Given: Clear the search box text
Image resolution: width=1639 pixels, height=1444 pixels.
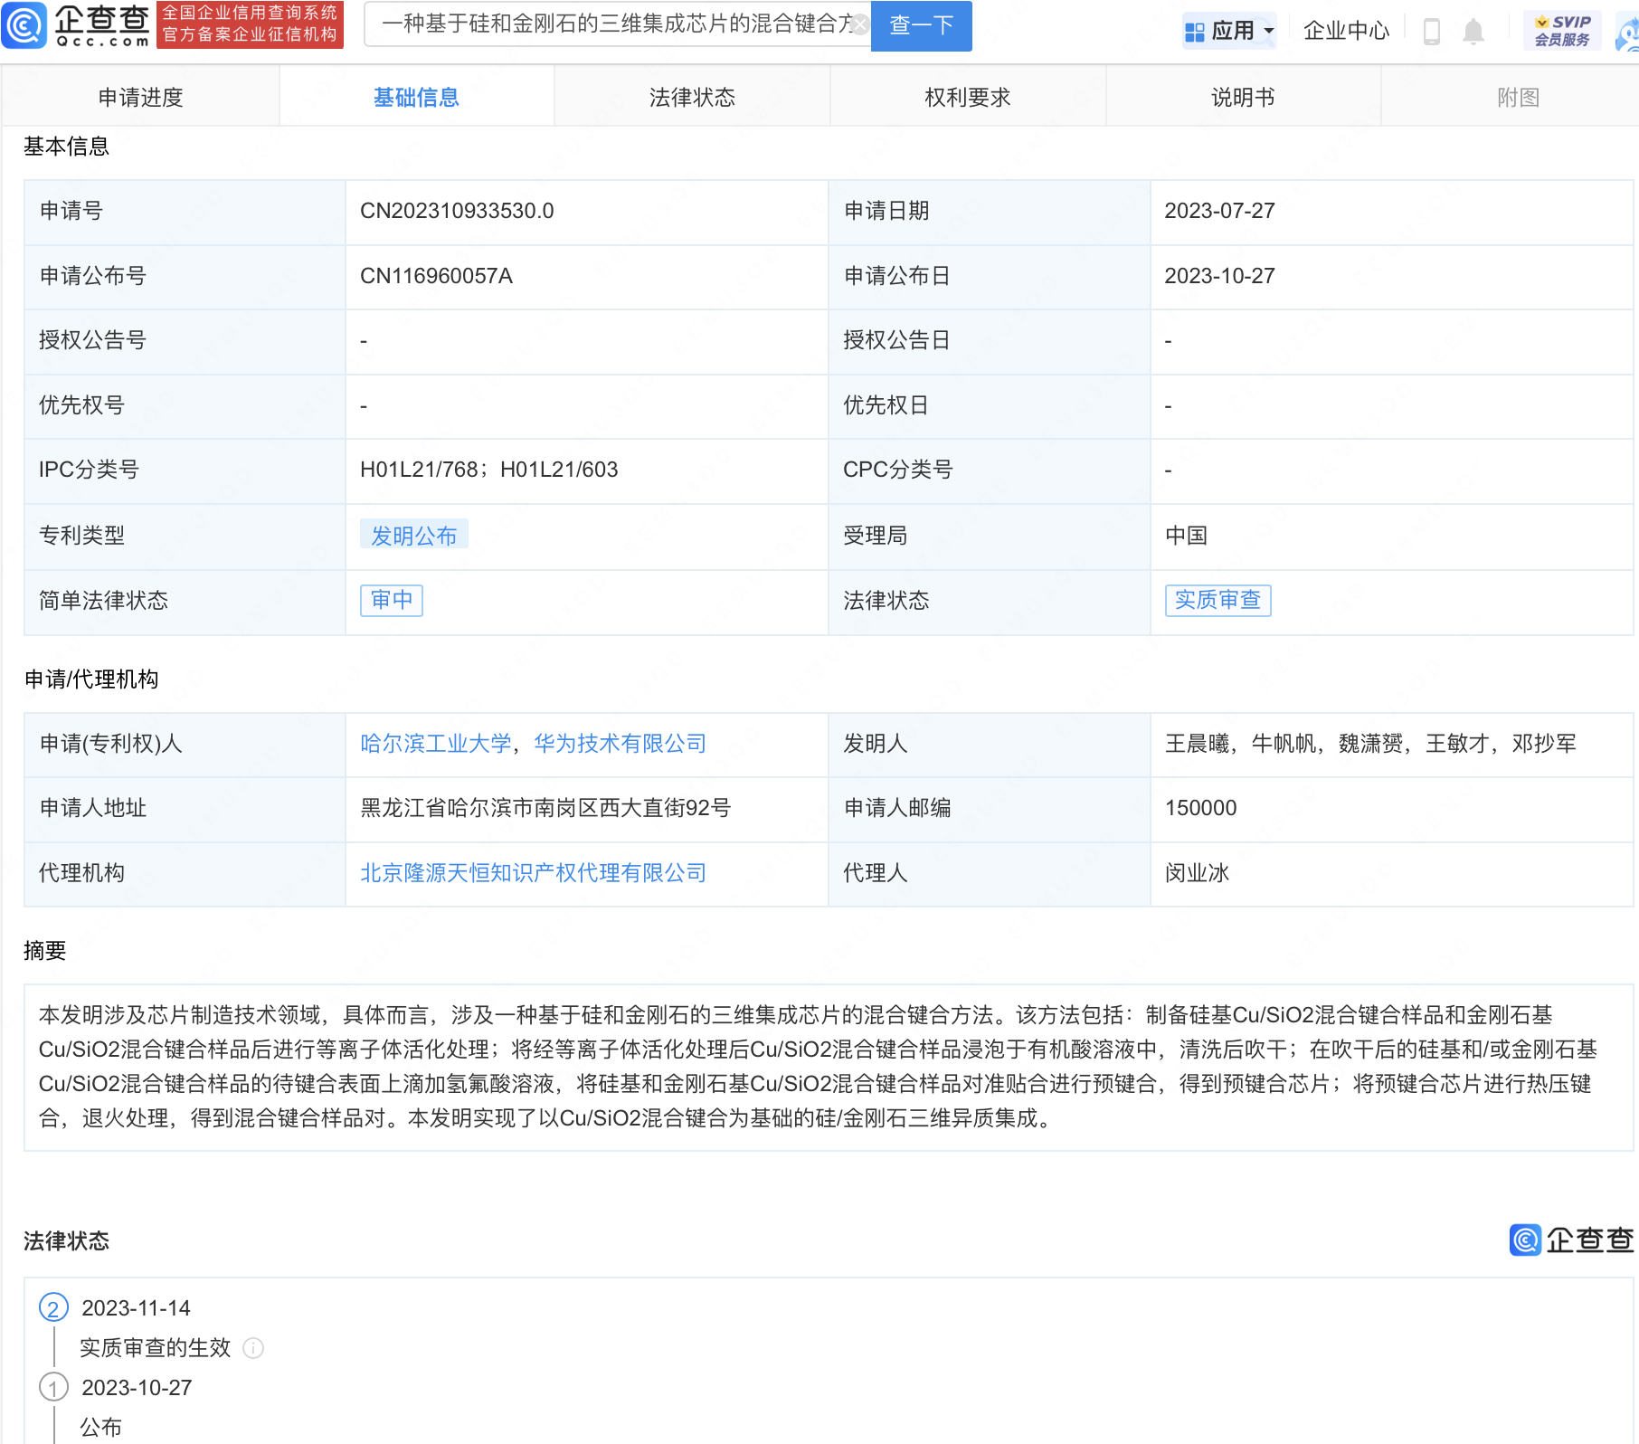Looking at the screenshot, I should [860, 24].
